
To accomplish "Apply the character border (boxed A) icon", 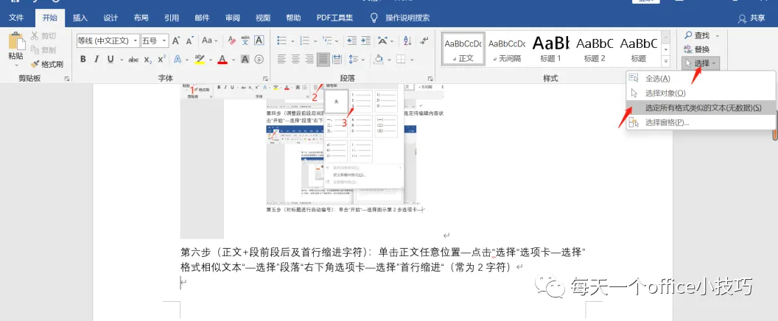I will click(259, 40).
